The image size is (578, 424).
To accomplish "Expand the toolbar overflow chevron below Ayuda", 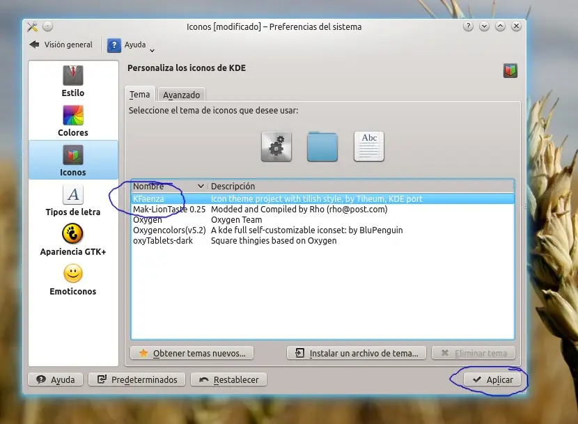I will (152, 51).
